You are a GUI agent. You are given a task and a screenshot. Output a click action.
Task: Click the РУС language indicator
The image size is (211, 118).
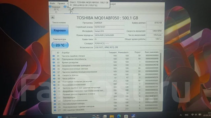coord(186,115)
